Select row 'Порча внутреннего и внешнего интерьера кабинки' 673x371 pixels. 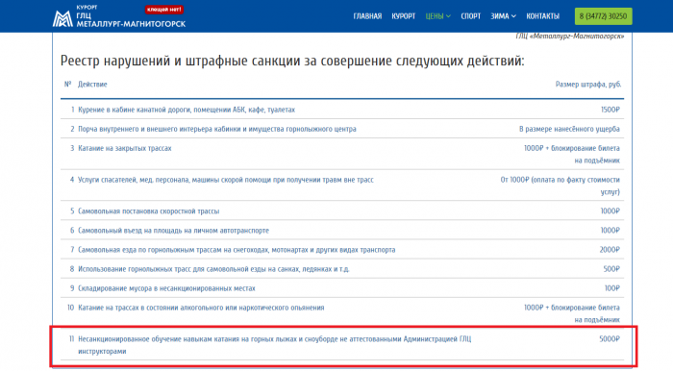(342, 129)
